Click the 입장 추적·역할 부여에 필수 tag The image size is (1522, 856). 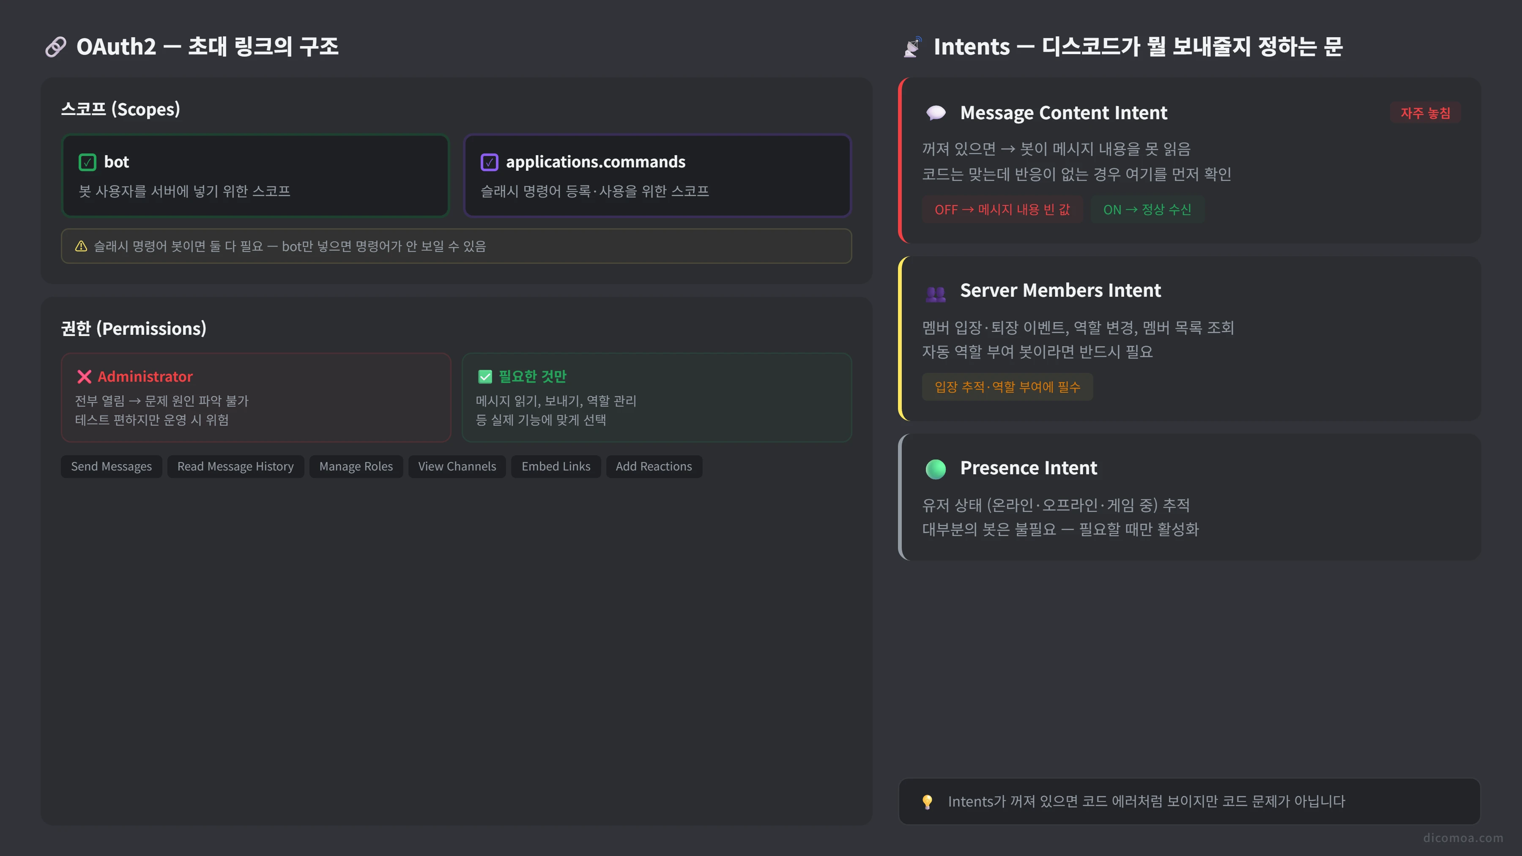pos(1007,387)
